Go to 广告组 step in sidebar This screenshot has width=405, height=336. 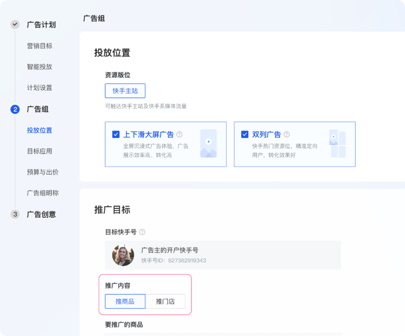[38, 110]
